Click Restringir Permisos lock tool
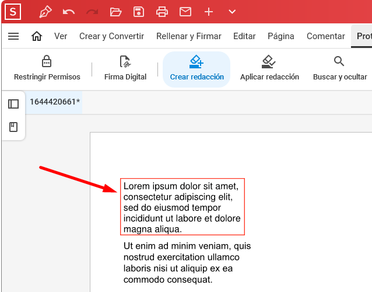 (47, 68)
